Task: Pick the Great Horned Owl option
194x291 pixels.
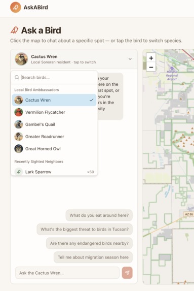Action: (x=54, y=149)
